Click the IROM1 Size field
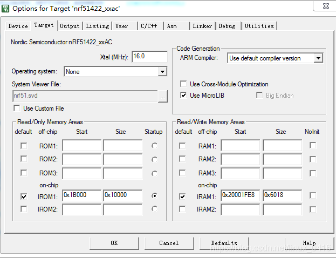The image size is (336, 258). point(123,195)
